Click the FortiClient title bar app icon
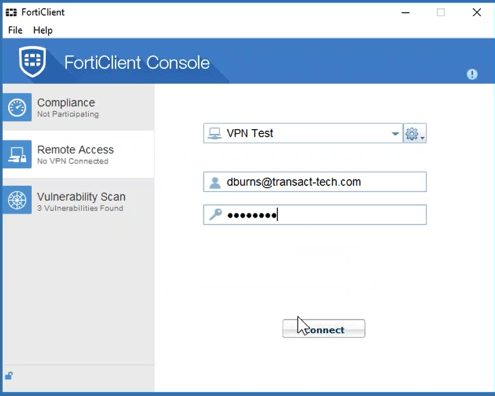495x396 pixels. (11, 12)
